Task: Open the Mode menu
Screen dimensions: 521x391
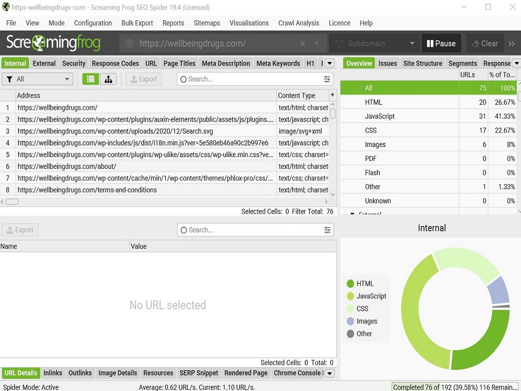Action: click(56, 23)
